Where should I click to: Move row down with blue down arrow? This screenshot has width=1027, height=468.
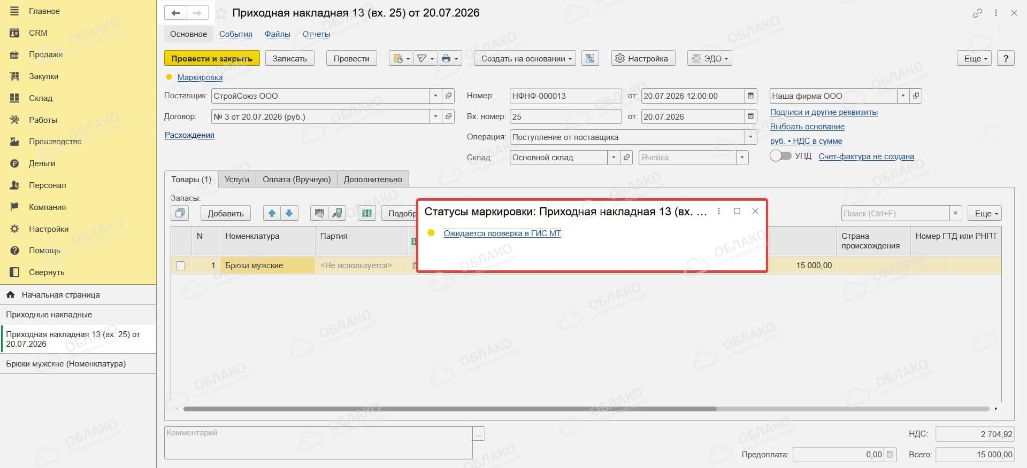[289, 213]
